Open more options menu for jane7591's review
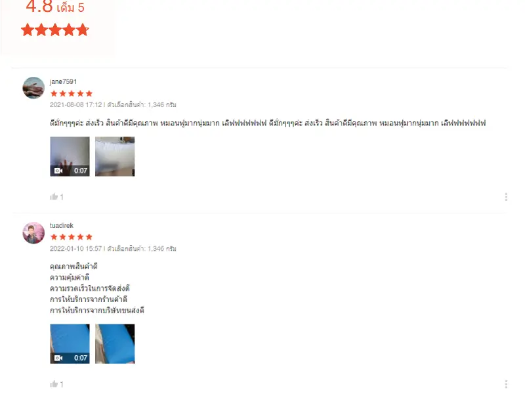Viewport: 525px width, 394px height. pos(506,196)
